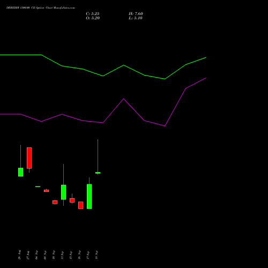Screen dimensions: 268x268
Task: Click the green indicator line
Action: coord(103,76)
